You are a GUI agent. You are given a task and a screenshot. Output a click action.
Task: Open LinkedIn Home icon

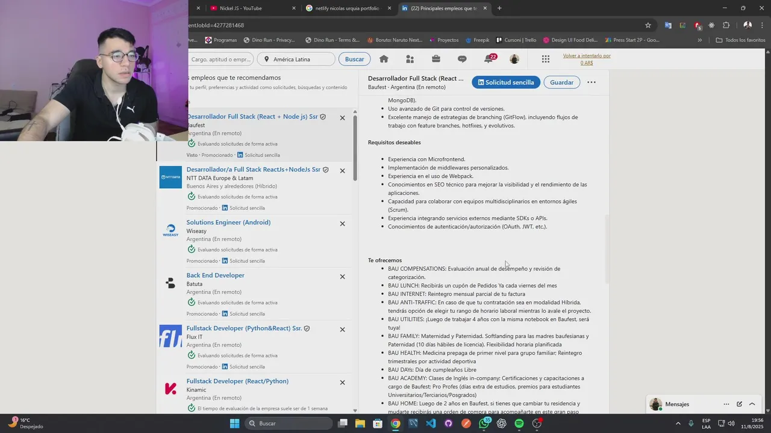[384, 59]
